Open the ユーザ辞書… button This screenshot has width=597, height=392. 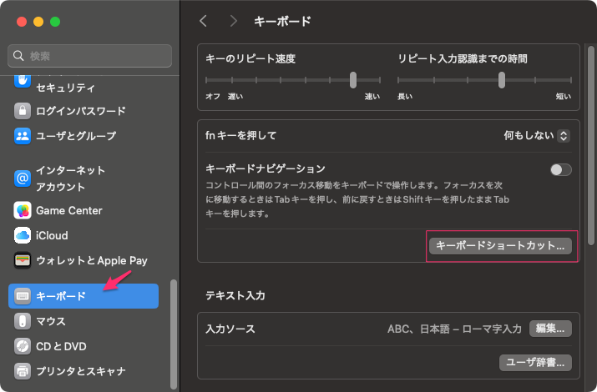point(536,362)
